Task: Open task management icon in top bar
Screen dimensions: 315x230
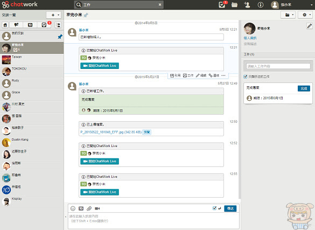Action: point(222,5)
